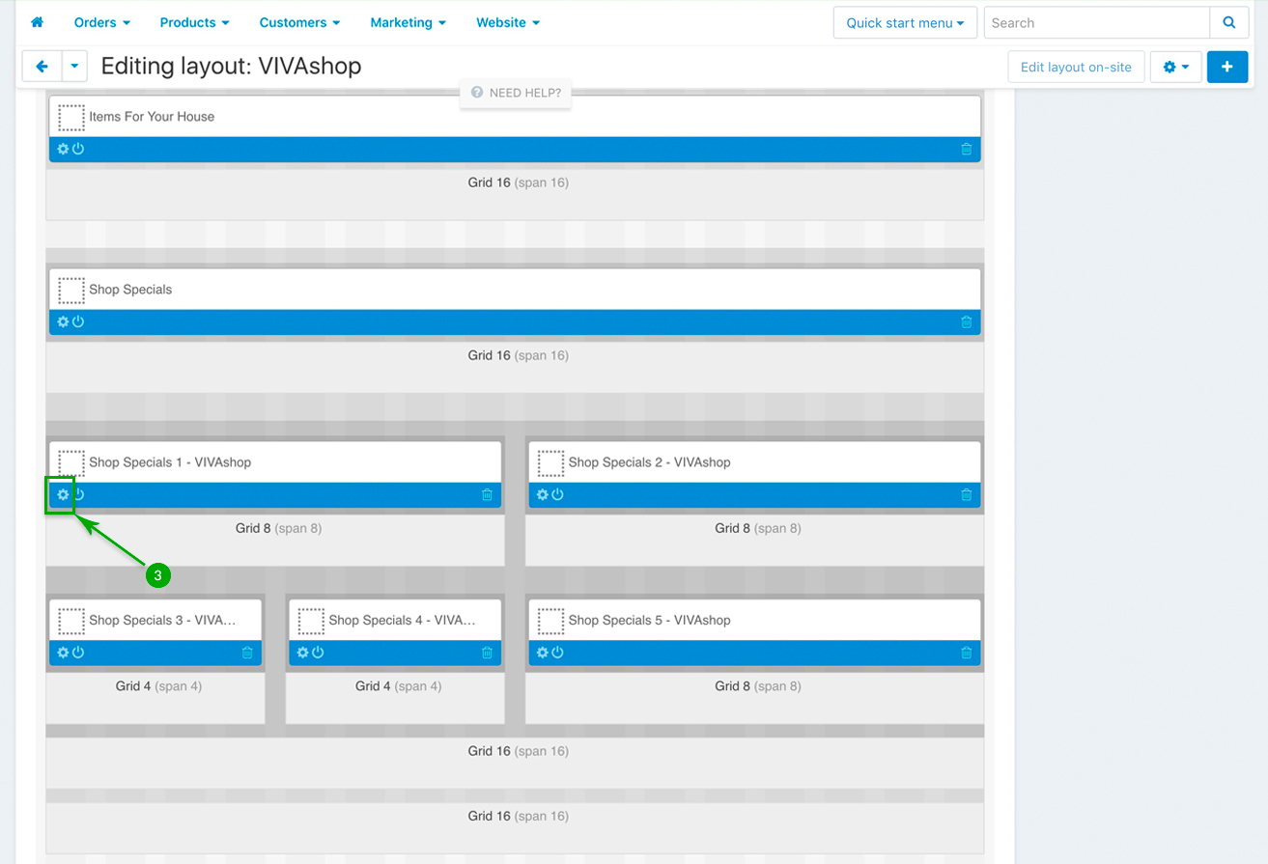This screenshot has width=1268, height=864.
Task: Delete the Items For Your House block
Action: coord(966,149)
